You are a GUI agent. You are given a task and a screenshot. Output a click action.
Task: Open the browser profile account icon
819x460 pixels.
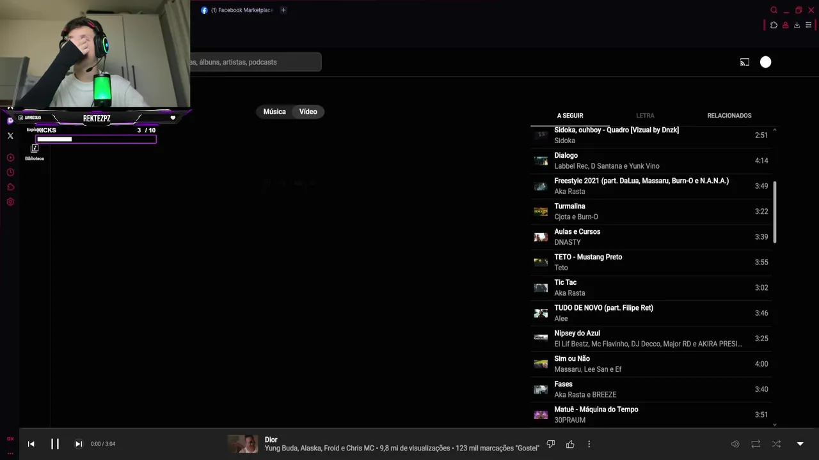785,25
